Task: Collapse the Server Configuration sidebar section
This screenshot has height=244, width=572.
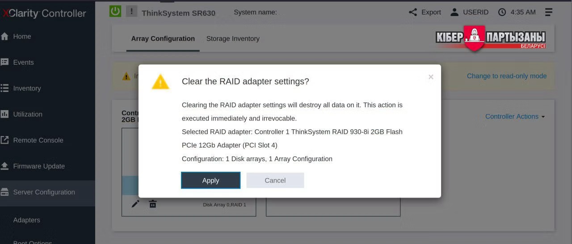Action: tap(44, 192)
